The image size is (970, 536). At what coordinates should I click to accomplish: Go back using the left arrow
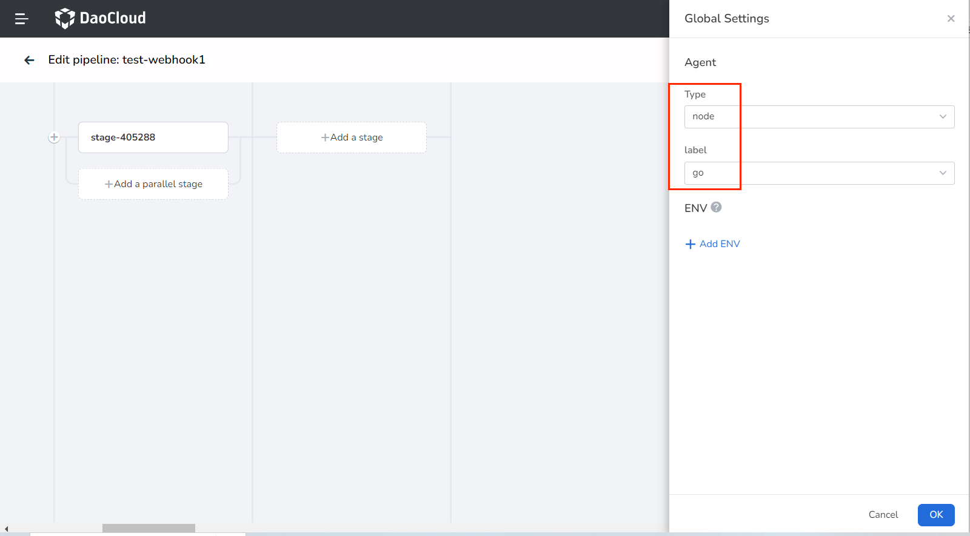coord(29,60)
